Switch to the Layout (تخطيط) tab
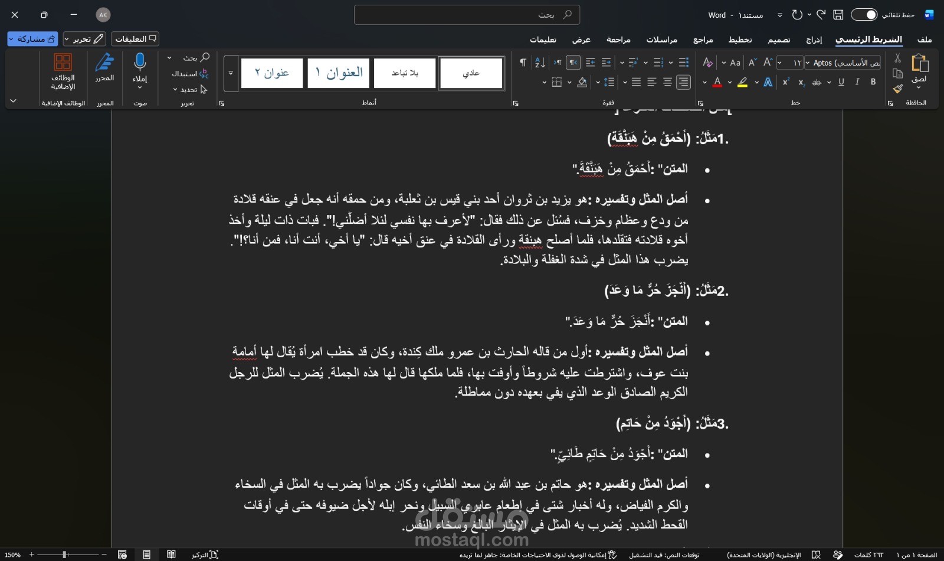The height and width of the screenshot is (561, 944). pos(740,40)
